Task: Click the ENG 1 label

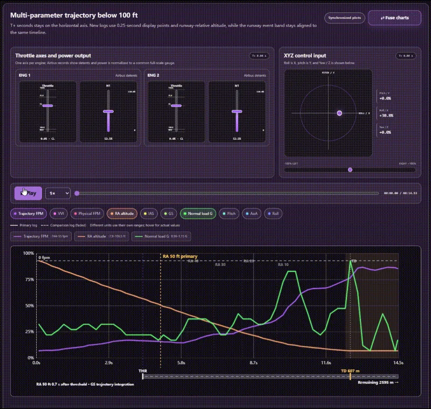Action: tap(24, 75)
